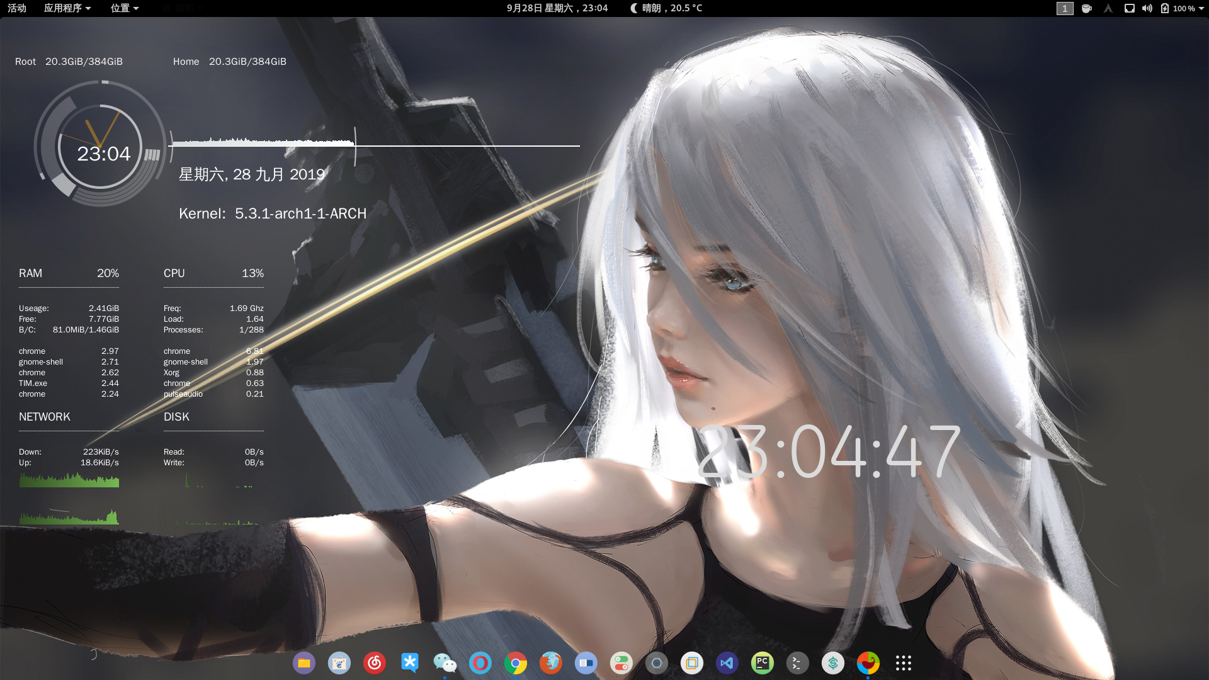Click the Kernel 5.3.1-arch1-1-ARCH text
1209x680 pixels.
(x=273, y=213)
